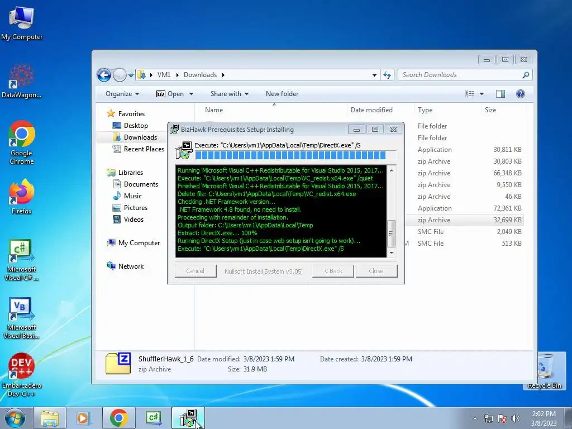This screenshot has height=429, width=572.
Task: Click the search magnifier icon
Action: pyautogui.click(x=526, y=75)
